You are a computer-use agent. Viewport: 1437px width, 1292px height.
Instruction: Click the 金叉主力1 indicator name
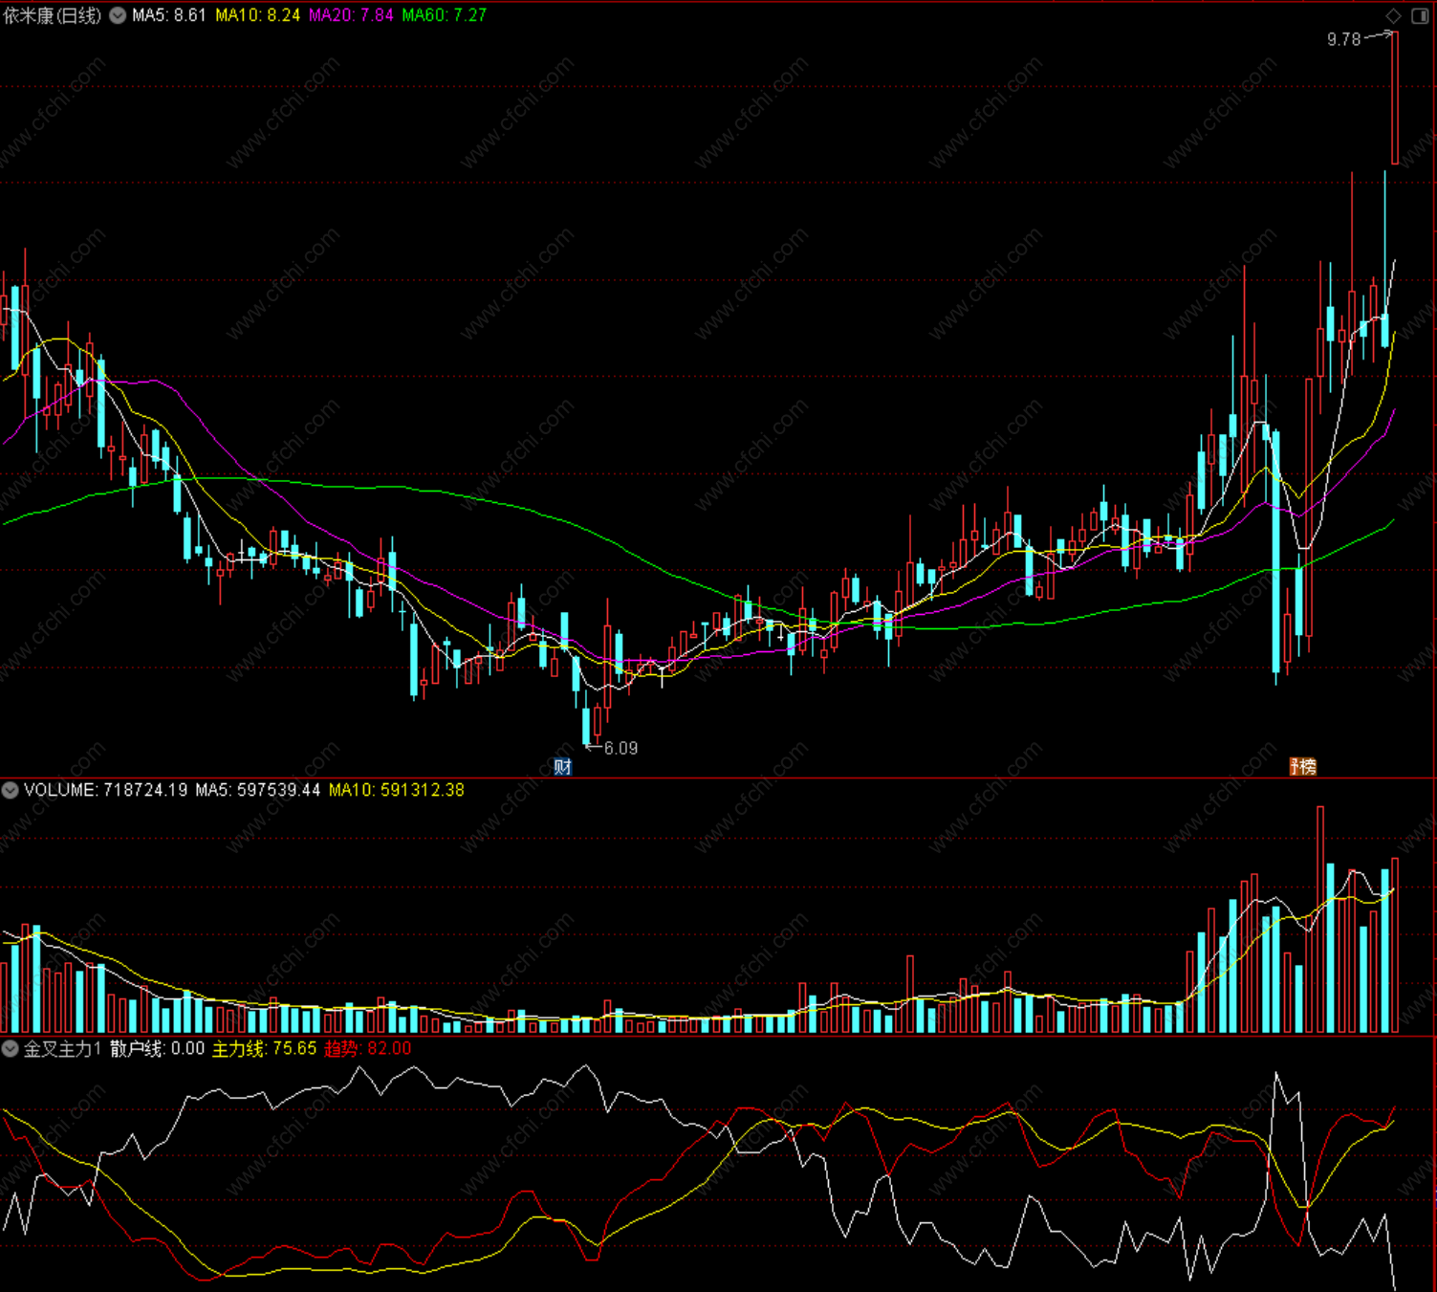point(62,1048)
